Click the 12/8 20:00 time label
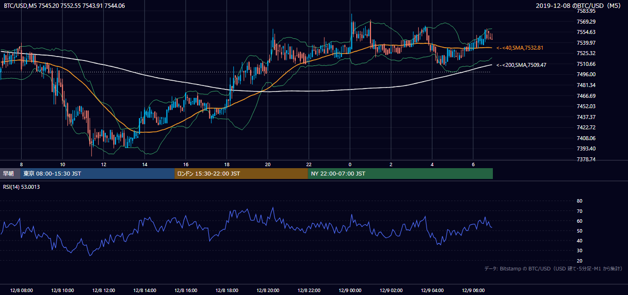The image size is (628, 295). coord(268,290)
